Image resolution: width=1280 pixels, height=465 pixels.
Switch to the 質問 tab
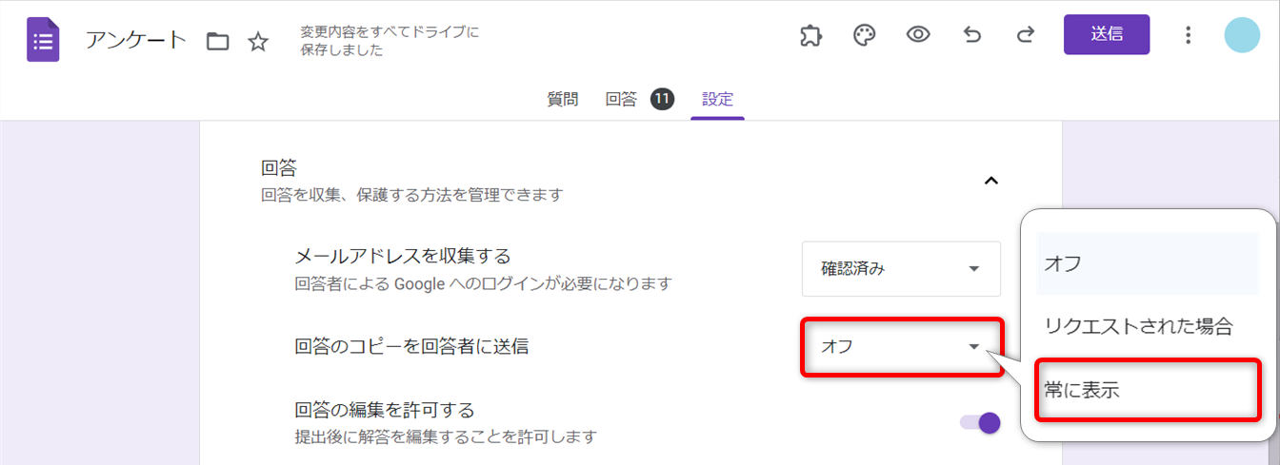[562, 99]
